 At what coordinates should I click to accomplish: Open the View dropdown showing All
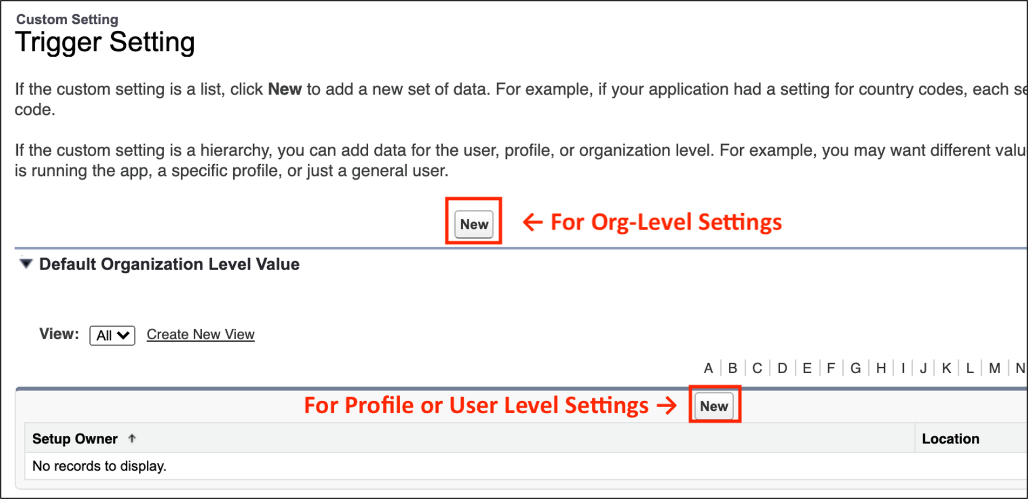click(112, 335)
